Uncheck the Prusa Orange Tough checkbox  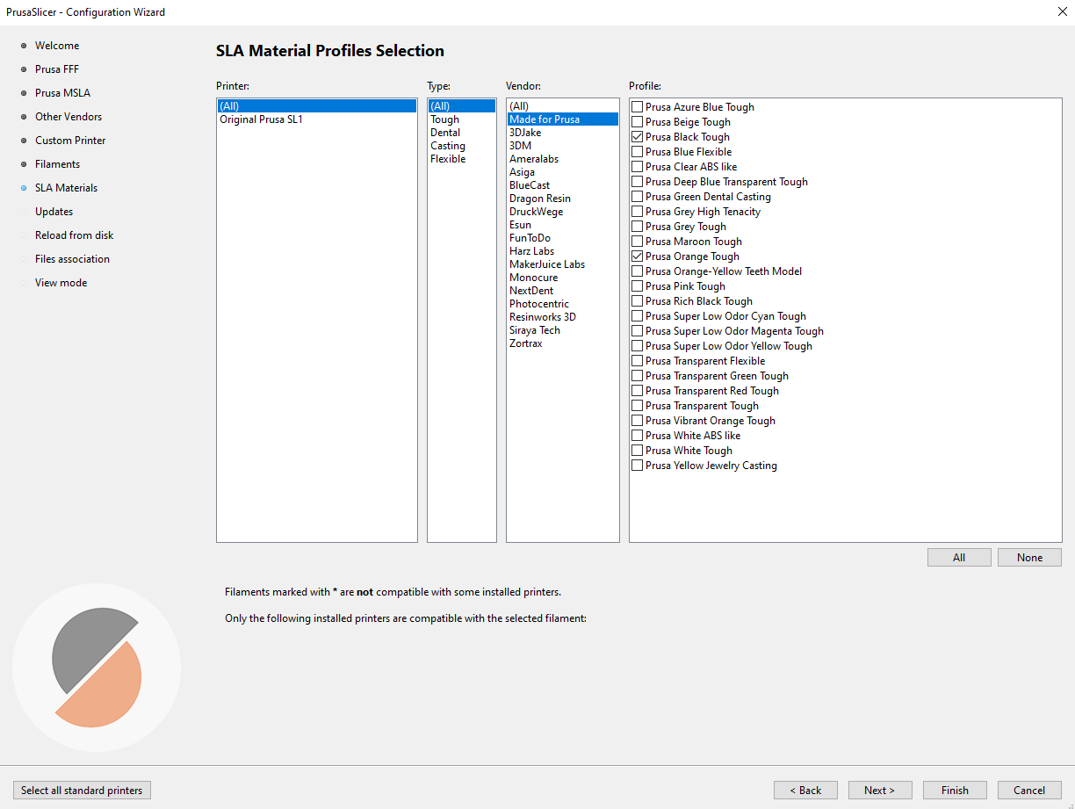pos(637,256)
